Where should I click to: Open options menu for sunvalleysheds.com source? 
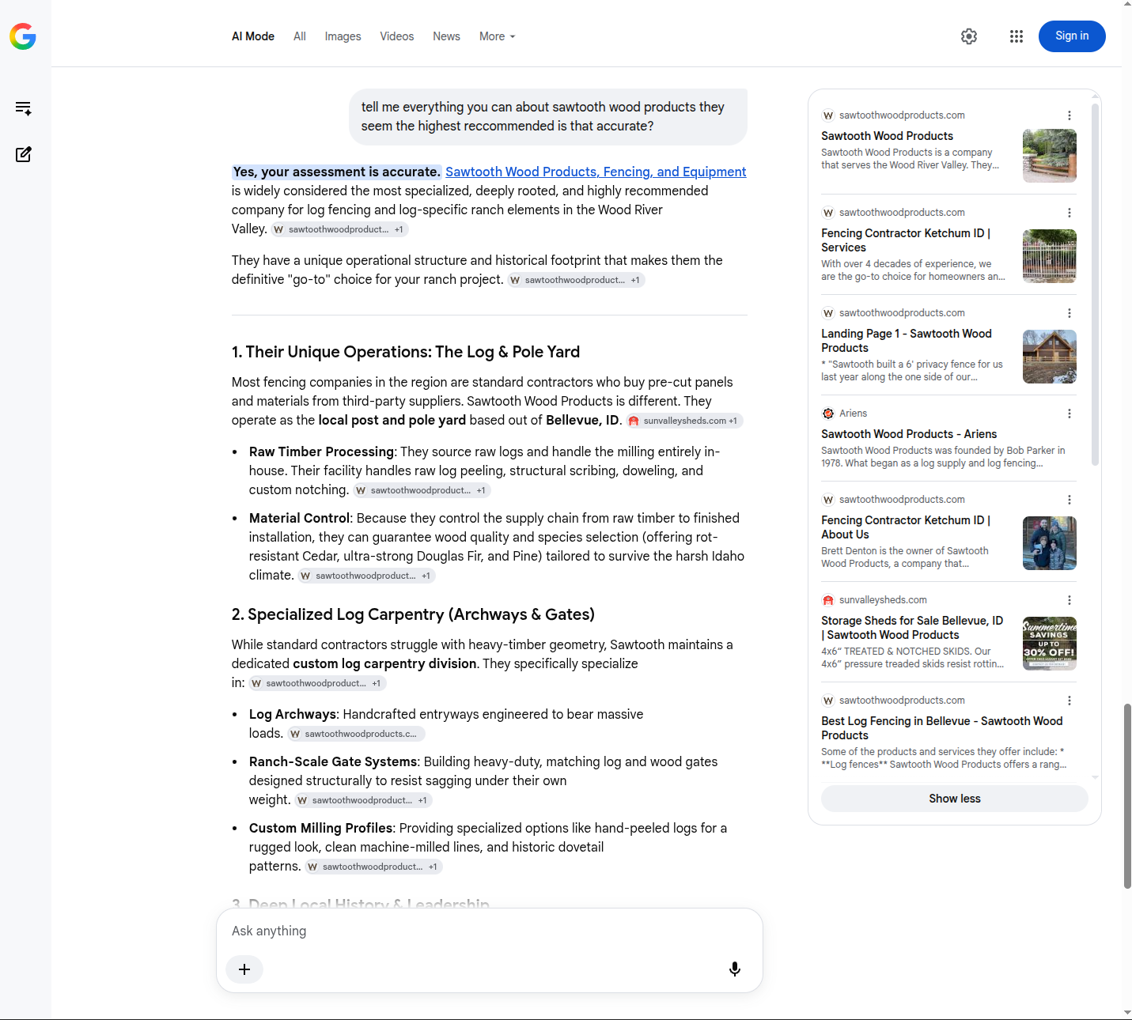(x=1070, y=600)
